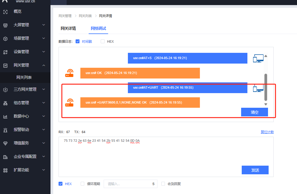Screen dimensions: 297x194
Task: Click the 设备管理 sidebar icon
Action: point(5,52)
